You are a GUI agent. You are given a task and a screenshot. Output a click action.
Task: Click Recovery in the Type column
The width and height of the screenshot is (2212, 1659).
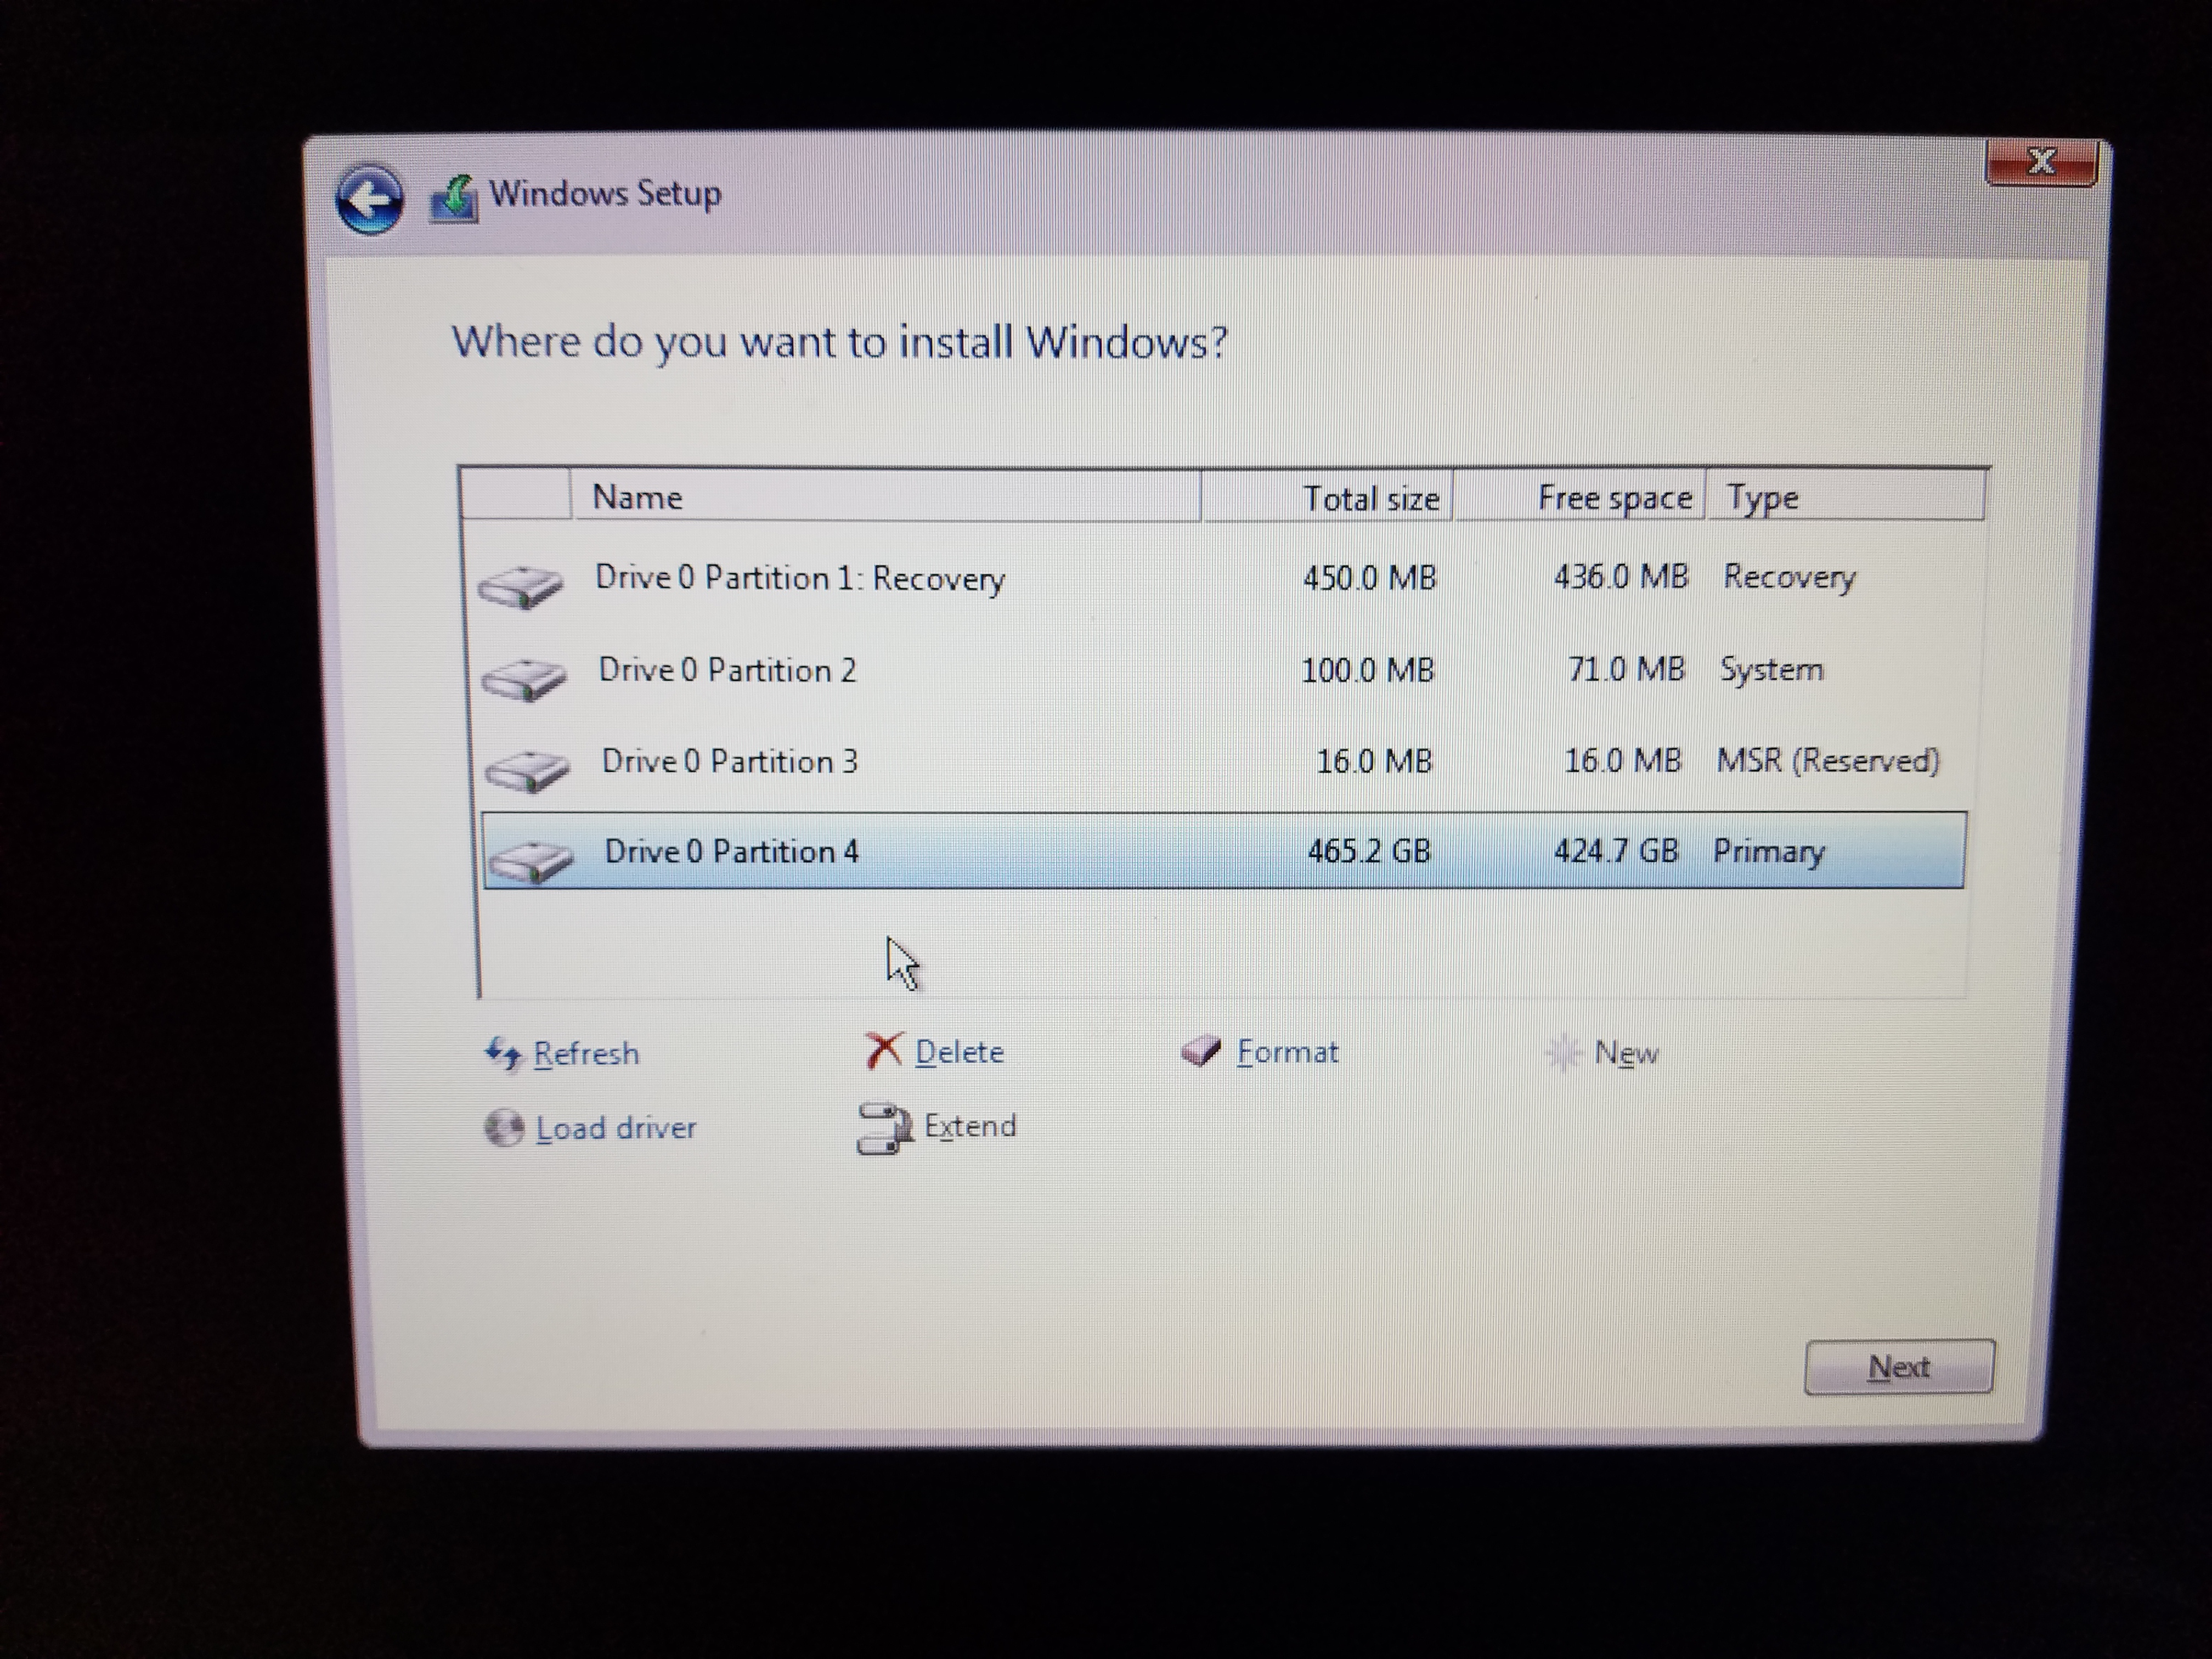tap(1789, 578)
